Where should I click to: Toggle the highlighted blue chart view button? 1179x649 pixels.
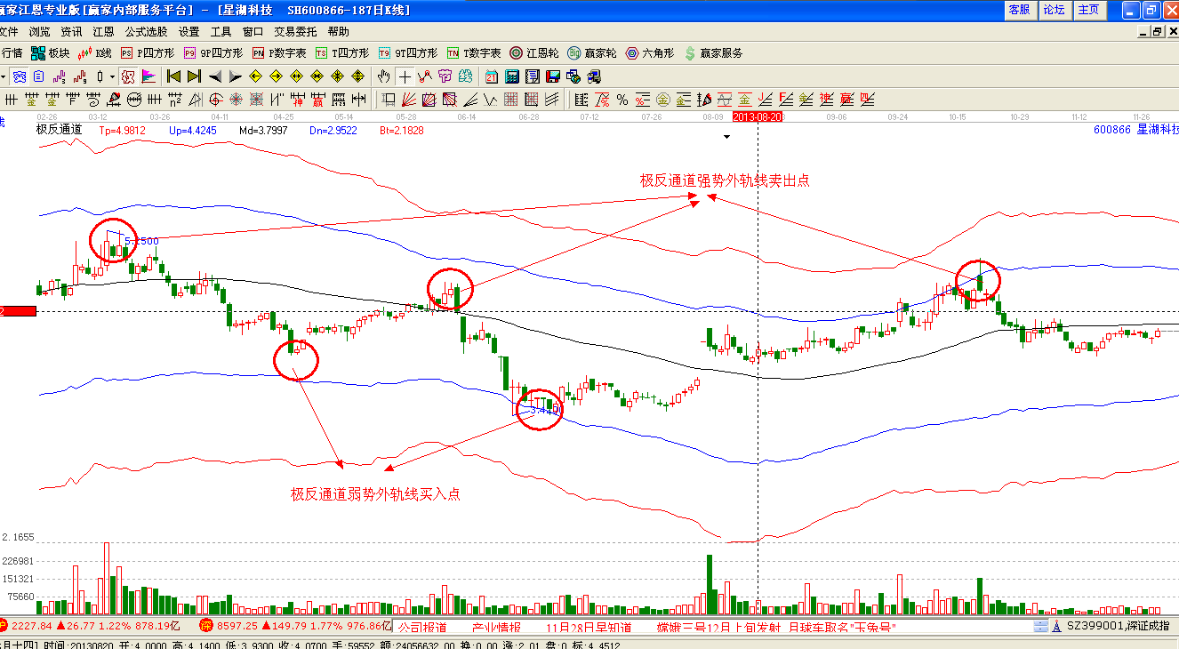tap(20, 76)
